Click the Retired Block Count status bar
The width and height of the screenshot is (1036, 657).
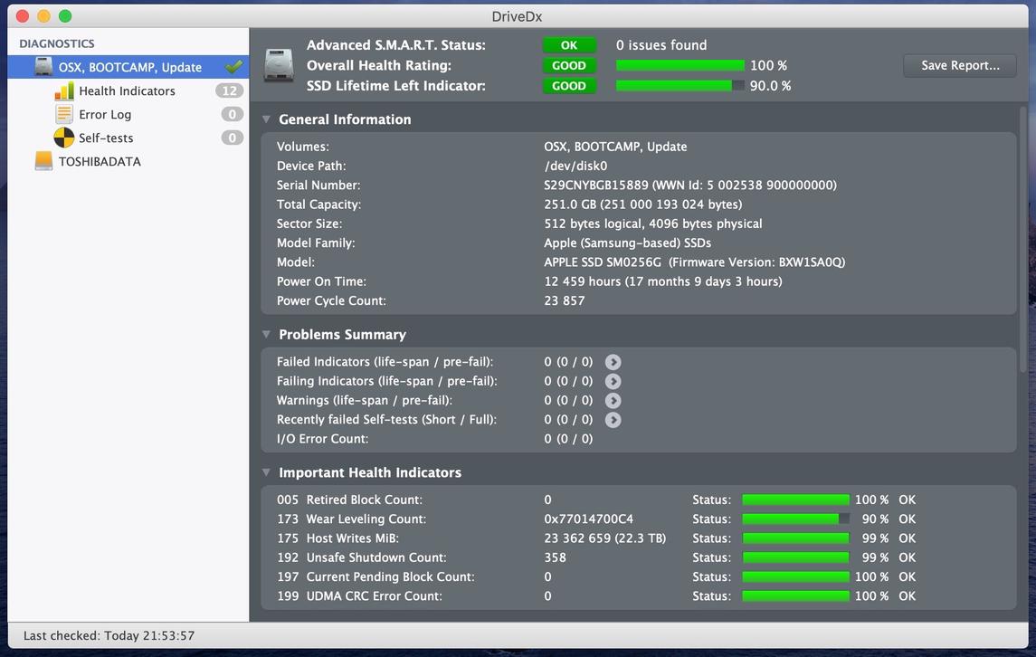(795, 500)
